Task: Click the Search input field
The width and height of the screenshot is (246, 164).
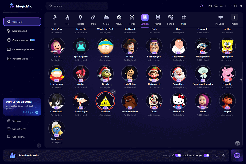Action: [x=77, y=6]
